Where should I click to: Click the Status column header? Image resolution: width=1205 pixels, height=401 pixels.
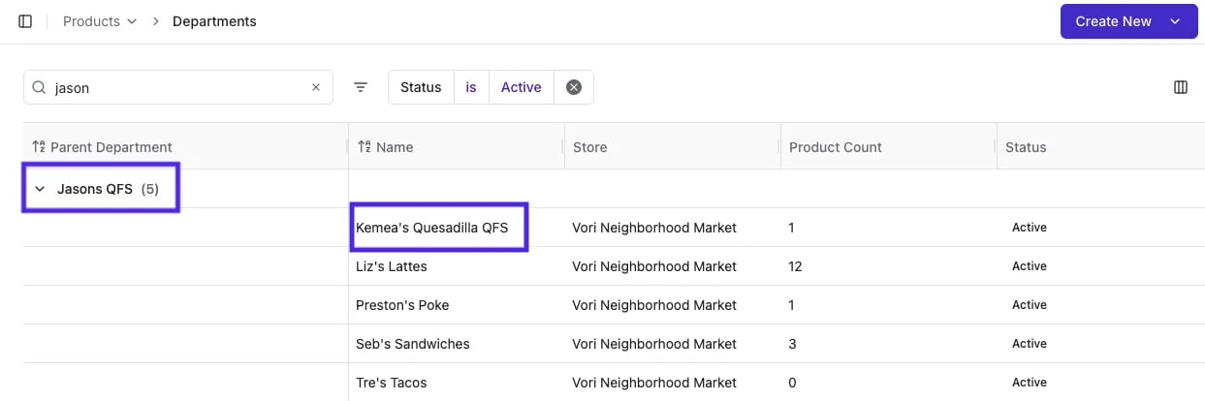coord(1100,147)
